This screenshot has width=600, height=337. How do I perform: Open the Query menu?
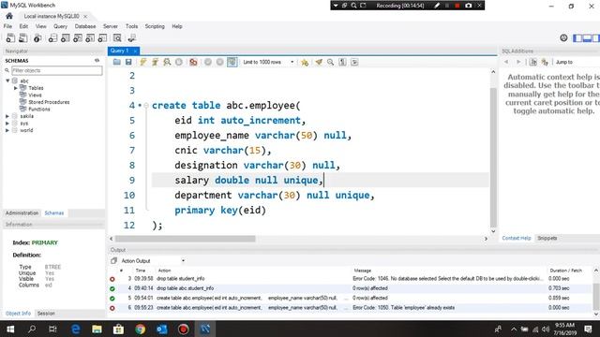60,26
